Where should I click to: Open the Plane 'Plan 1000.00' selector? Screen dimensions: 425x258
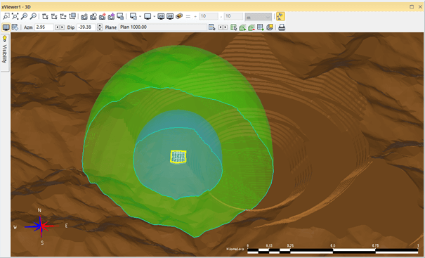(163, 27)
